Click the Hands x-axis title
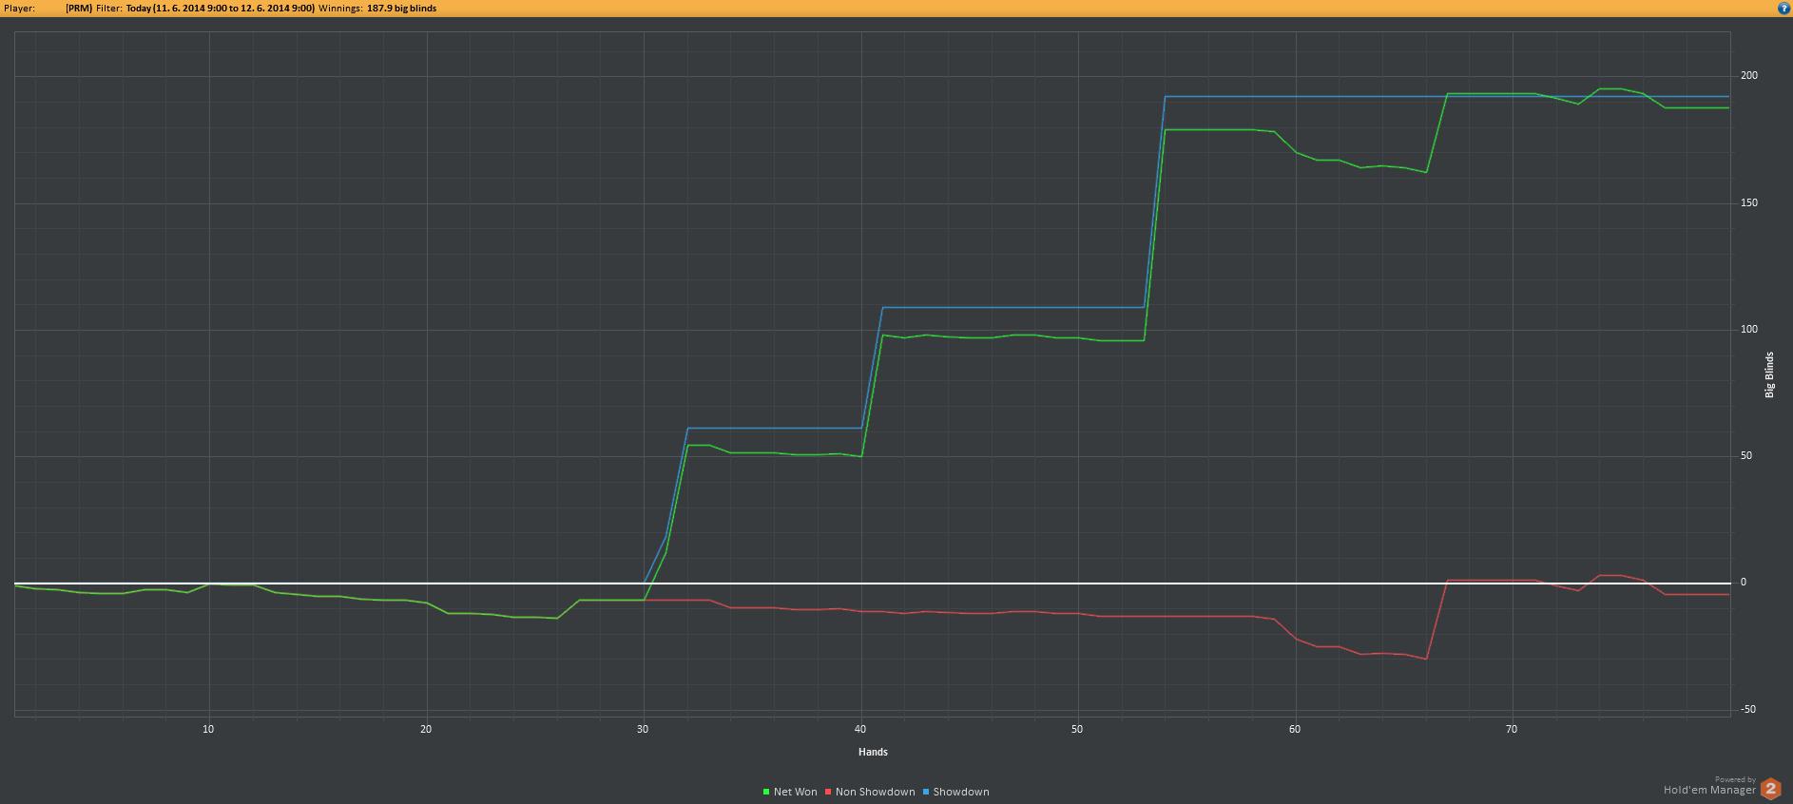Viewport: 1793px width, 804px height. [873, 752]
